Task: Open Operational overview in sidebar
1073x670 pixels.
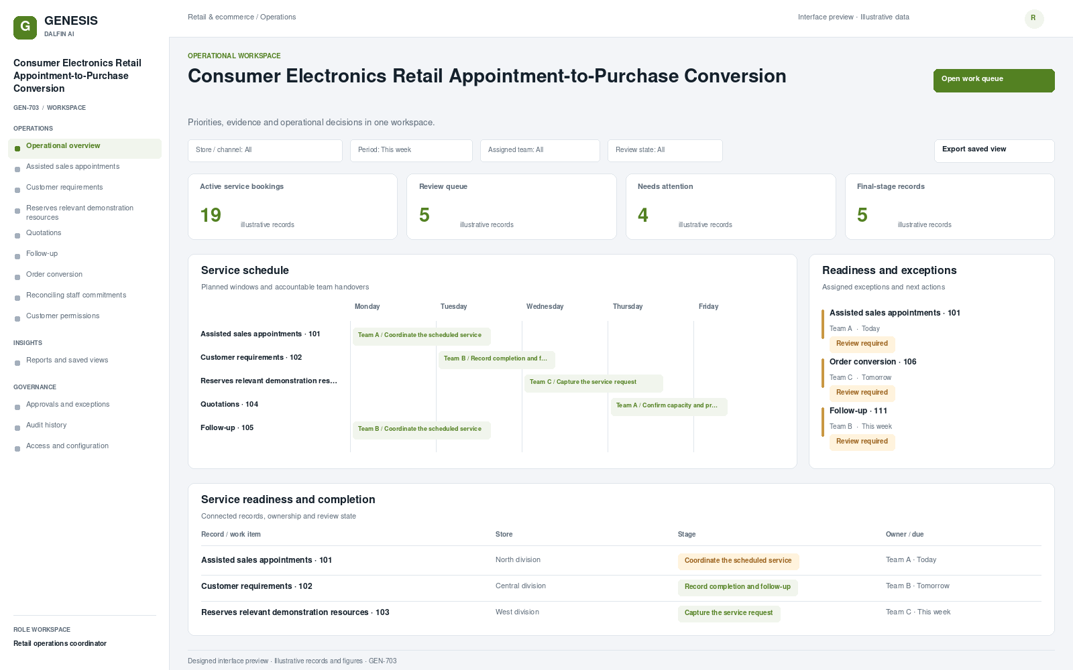Action: tap(84, 148)
